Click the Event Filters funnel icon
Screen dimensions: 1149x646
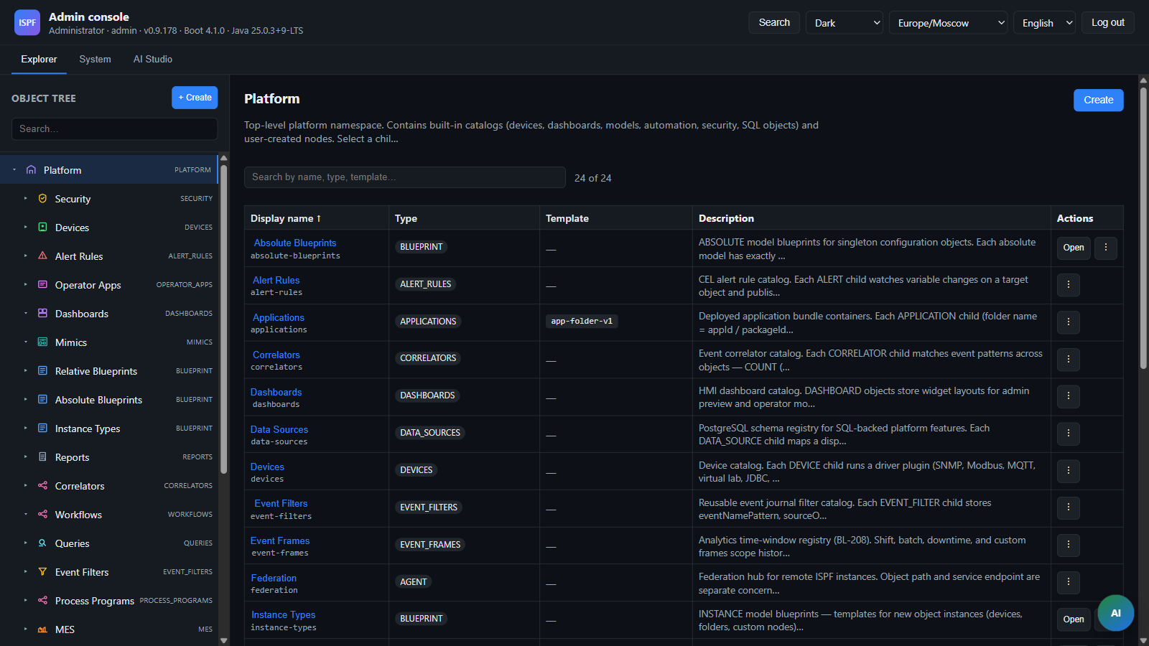(x=42, y=572)
